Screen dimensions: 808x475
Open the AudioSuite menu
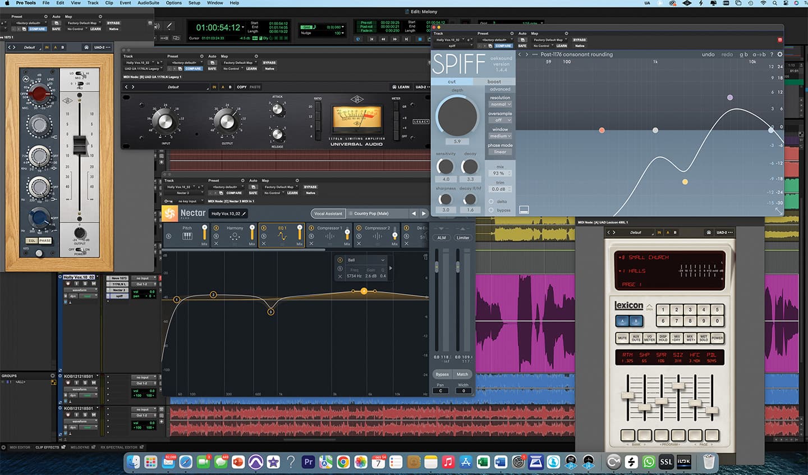149,3
